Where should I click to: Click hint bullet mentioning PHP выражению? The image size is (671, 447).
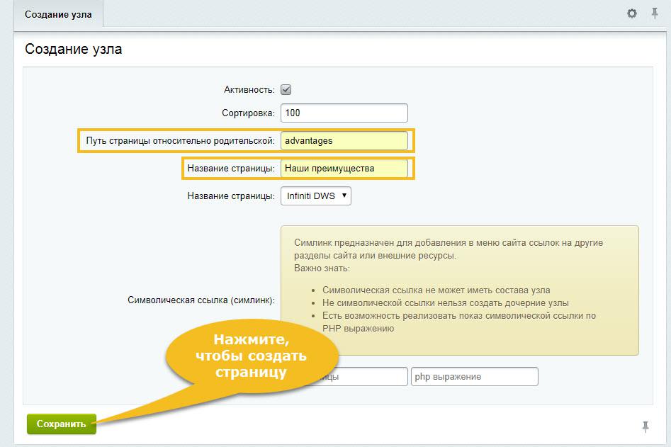(x=459, y=322)
